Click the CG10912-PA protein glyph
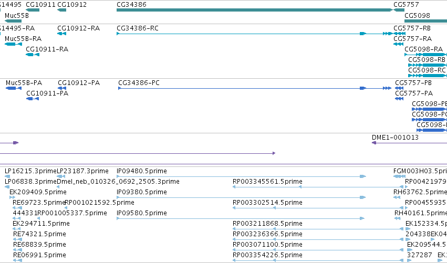The width and height of the screenshot is (447, 263). tap(62, 88)
